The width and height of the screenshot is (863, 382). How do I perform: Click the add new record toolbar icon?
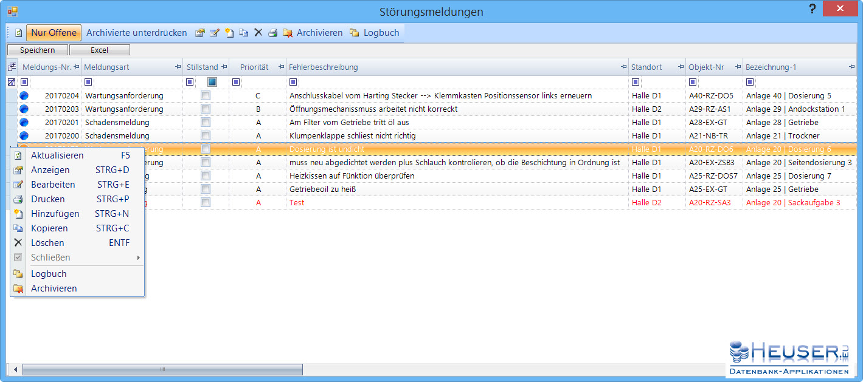coord(229,33)
